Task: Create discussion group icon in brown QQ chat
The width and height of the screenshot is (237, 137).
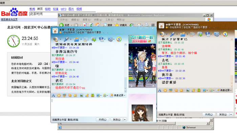Action: click(x=200, y=34)
